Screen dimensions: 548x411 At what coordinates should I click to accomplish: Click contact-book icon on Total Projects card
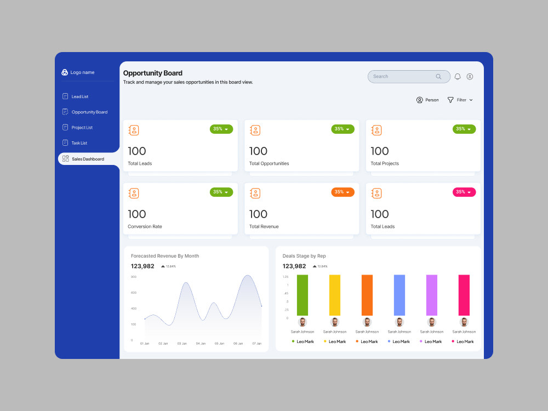(x=376, y=130)
